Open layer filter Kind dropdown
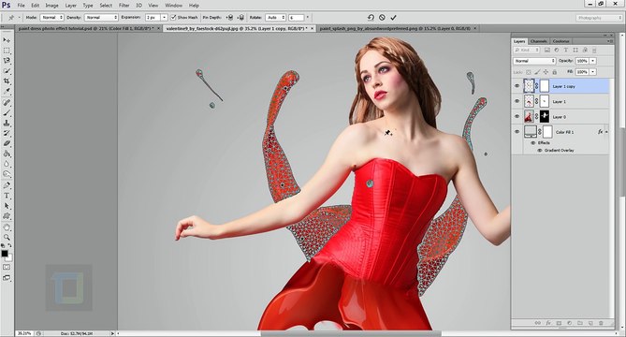The width and height of the screenshot is (626, 337). pyautogui.click(x=527, y=50)
